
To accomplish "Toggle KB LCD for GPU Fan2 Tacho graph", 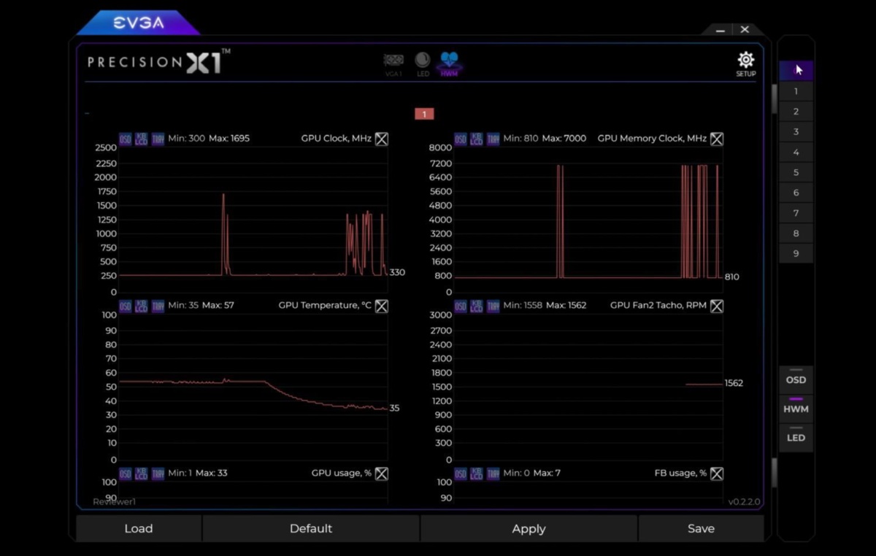I will pos(476,306).
